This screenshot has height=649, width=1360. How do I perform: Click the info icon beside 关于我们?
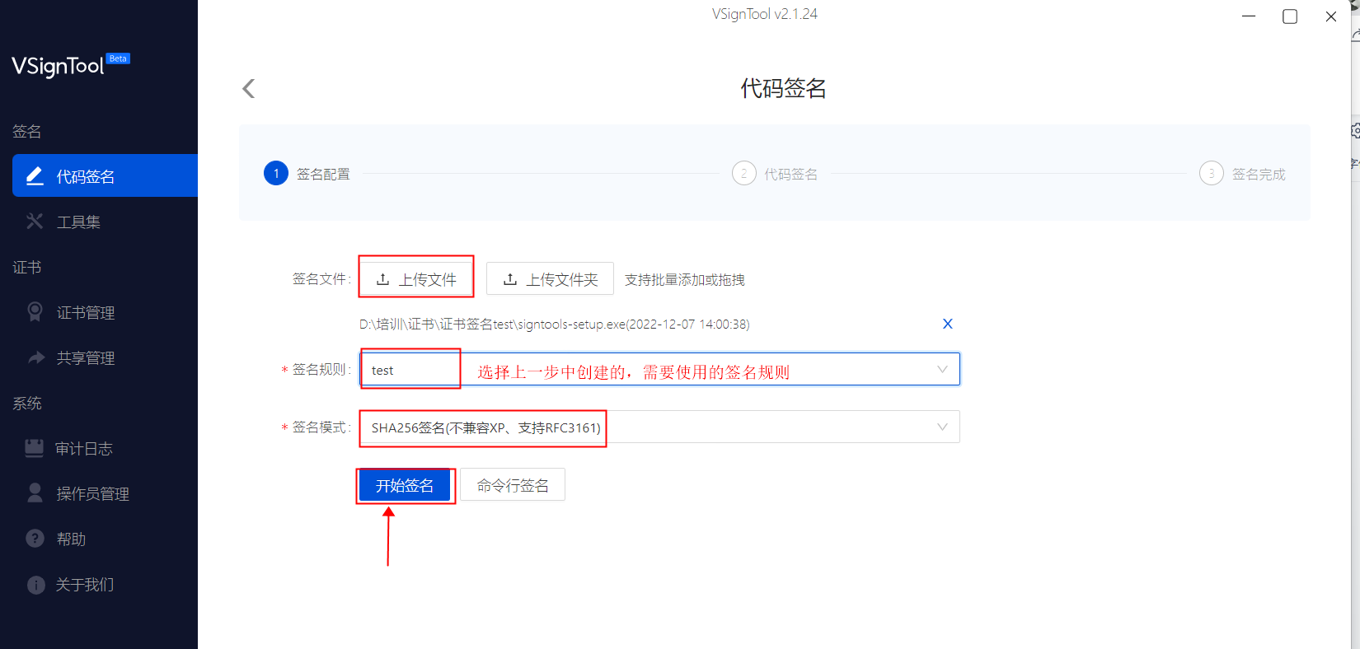(35, 585)
